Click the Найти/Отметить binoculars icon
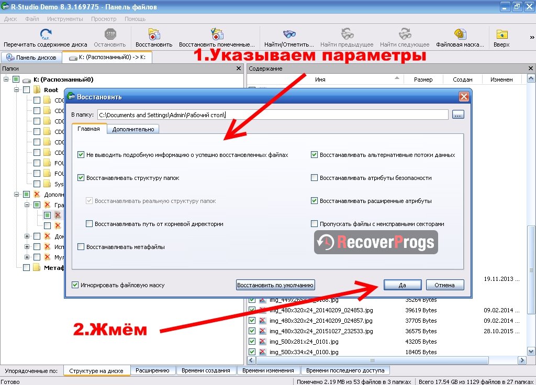 click(289, 34)
